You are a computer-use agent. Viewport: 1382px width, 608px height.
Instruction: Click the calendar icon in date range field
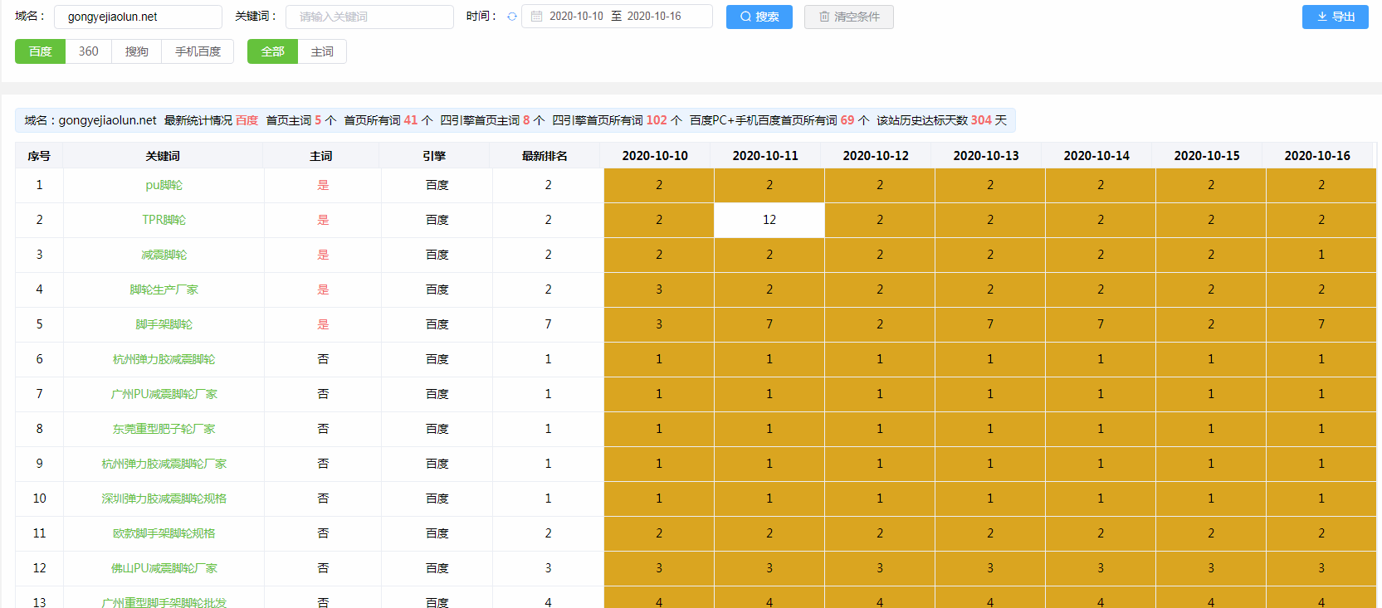point(536,17)
